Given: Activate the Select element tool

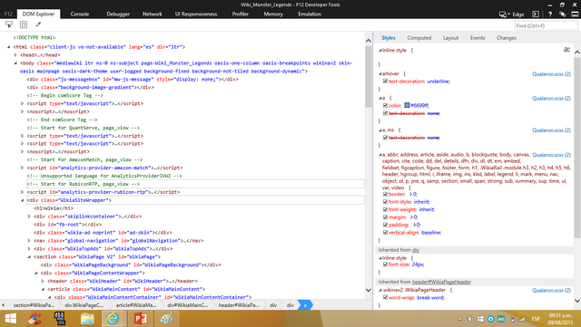Looking at the screenshot, I should pos(9,24).
